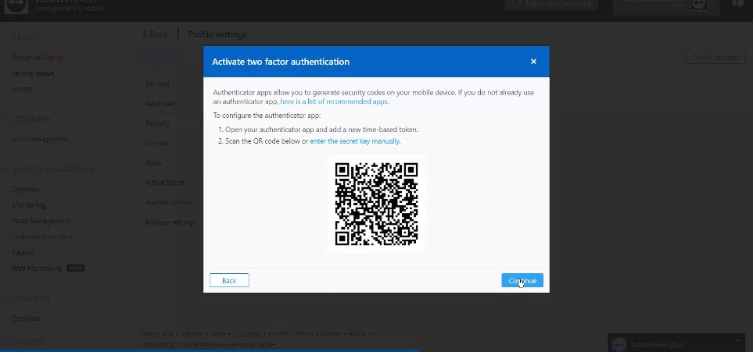Open Web Monitoring in sidebar
The image size is (753, 352).
(37, 268)
